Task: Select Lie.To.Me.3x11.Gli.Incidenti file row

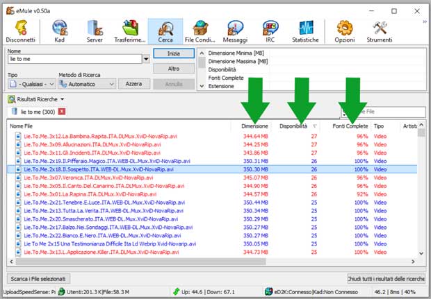Action: pyautogui.click(x=211, y=153)
